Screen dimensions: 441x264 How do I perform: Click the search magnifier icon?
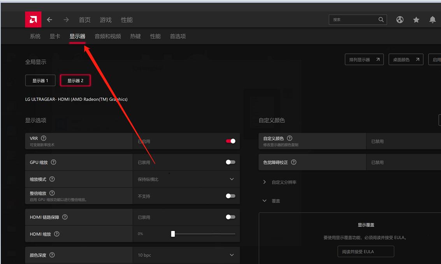tap(381, 19)
